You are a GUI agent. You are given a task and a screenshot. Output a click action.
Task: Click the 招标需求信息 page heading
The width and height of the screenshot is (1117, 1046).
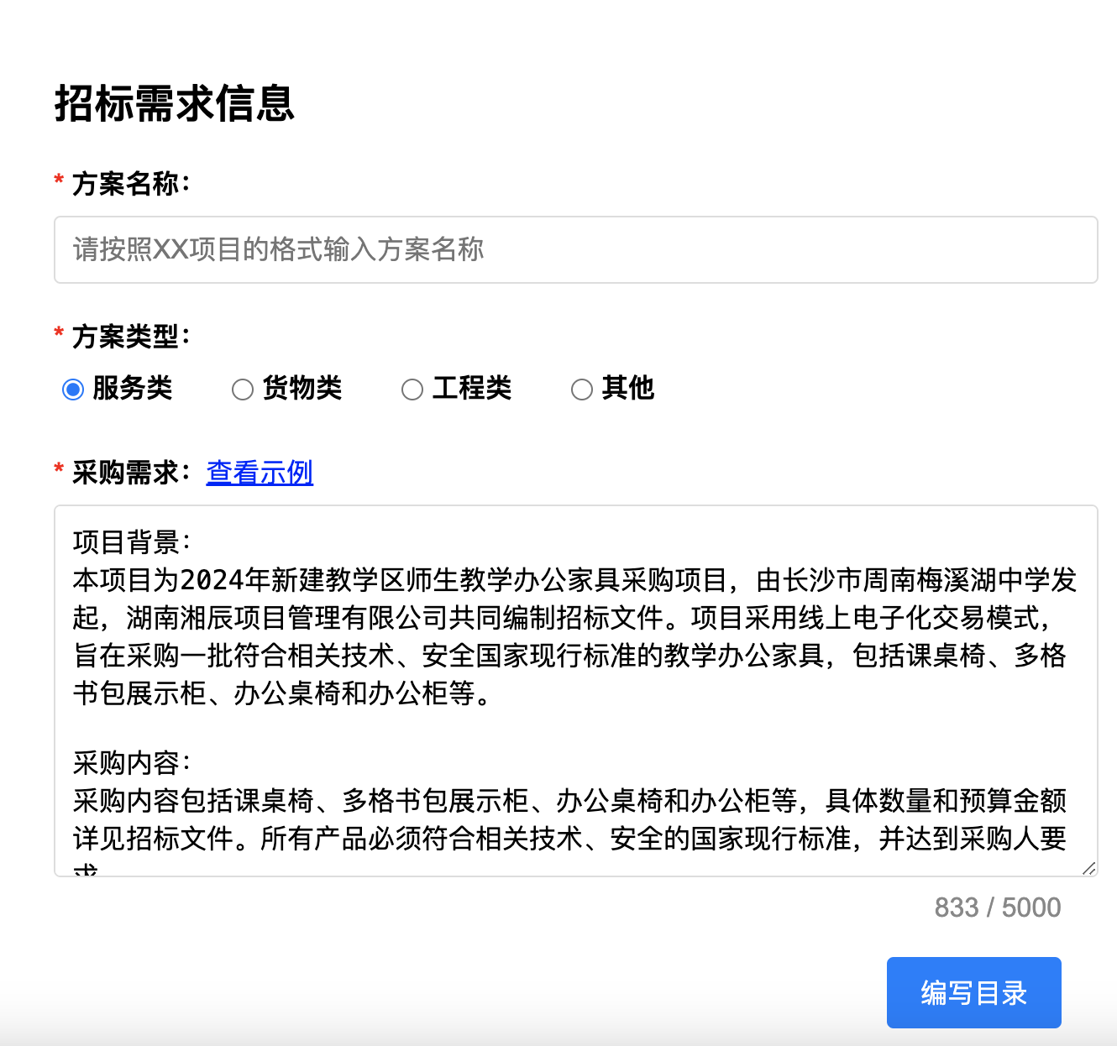coord(175,103)
